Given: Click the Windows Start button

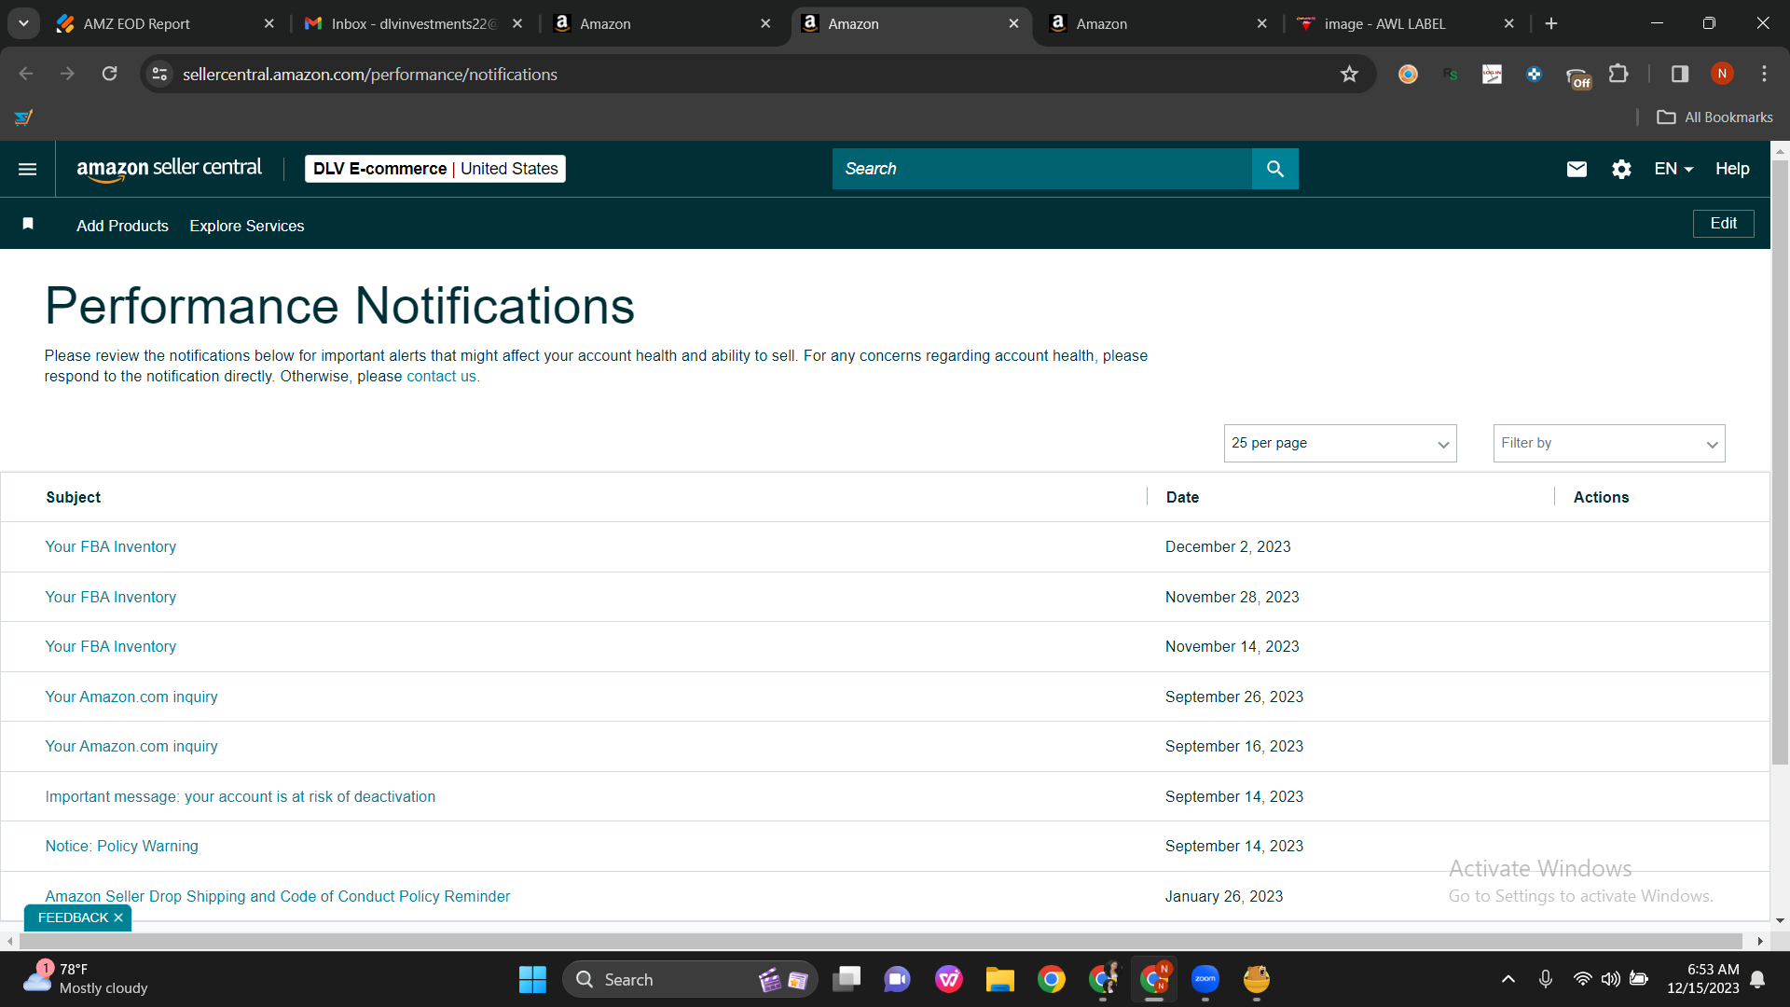Looking at the screenshot, I should [532, 979].
